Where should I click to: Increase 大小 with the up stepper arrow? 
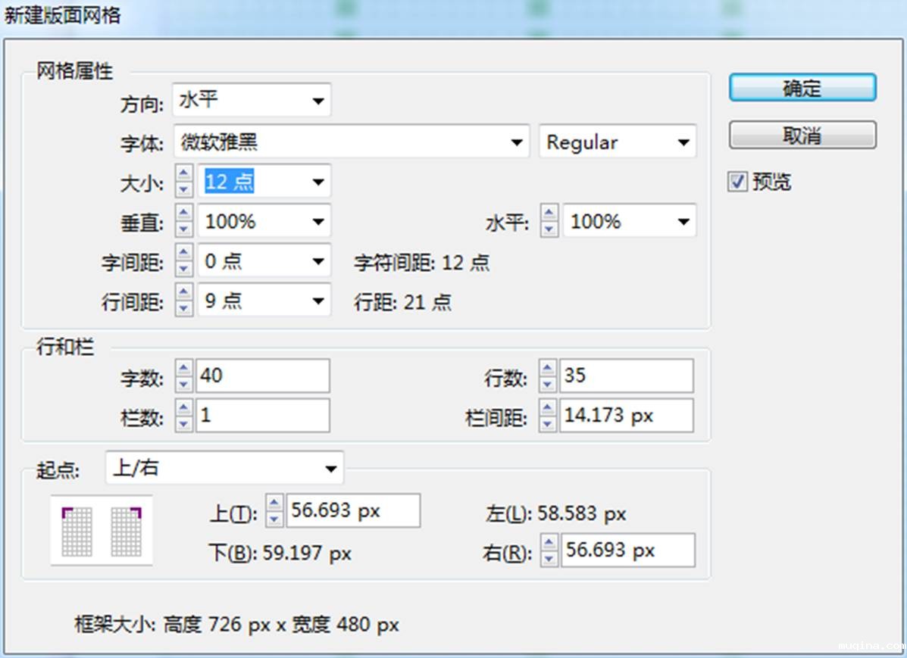pyautogui.click(x=184, y=174)
